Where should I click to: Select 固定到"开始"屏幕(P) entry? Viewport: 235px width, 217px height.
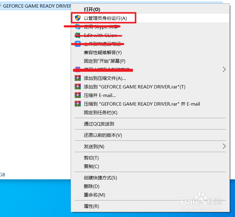(104, 61)
